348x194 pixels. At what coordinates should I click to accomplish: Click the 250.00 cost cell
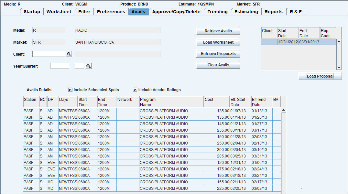click(217, 143)
